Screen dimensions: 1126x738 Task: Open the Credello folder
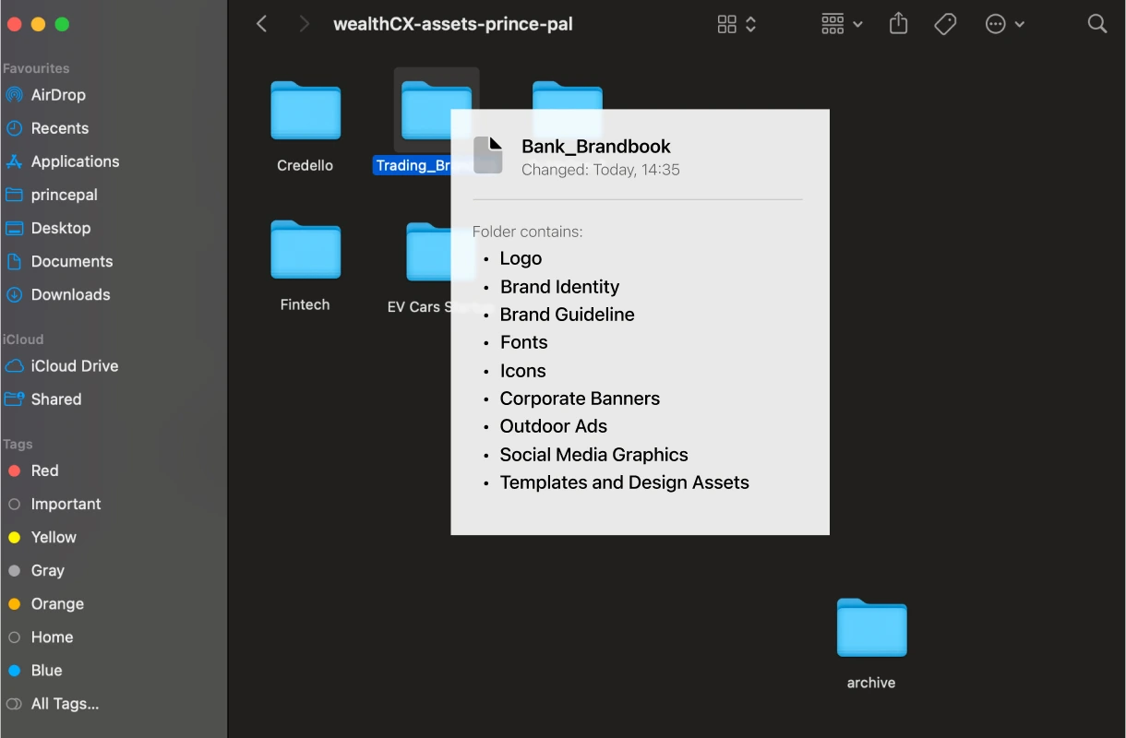coord(305,112)
